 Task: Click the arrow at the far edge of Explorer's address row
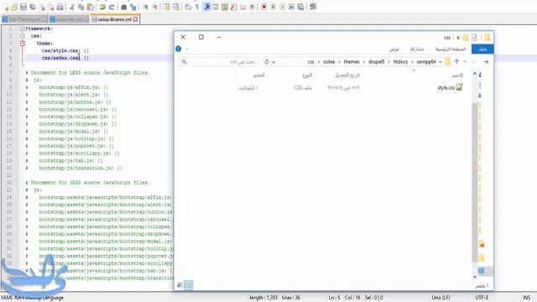pos(486,61)
